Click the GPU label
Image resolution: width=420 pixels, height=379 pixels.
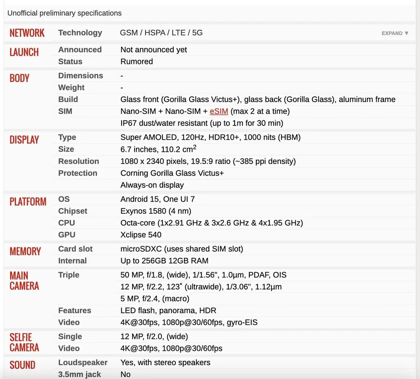[x=67, y=235]
